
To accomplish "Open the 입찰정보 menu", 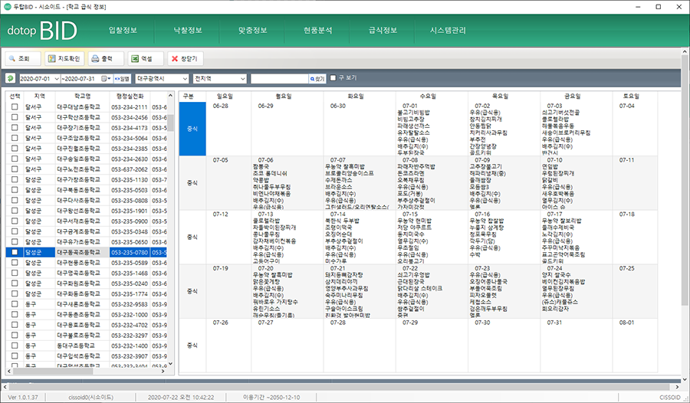I will coord(123,31).
